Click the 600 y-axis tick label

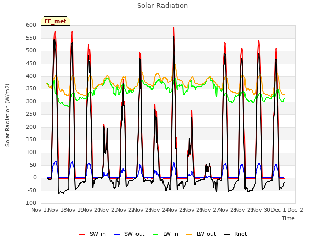[31, 25]
